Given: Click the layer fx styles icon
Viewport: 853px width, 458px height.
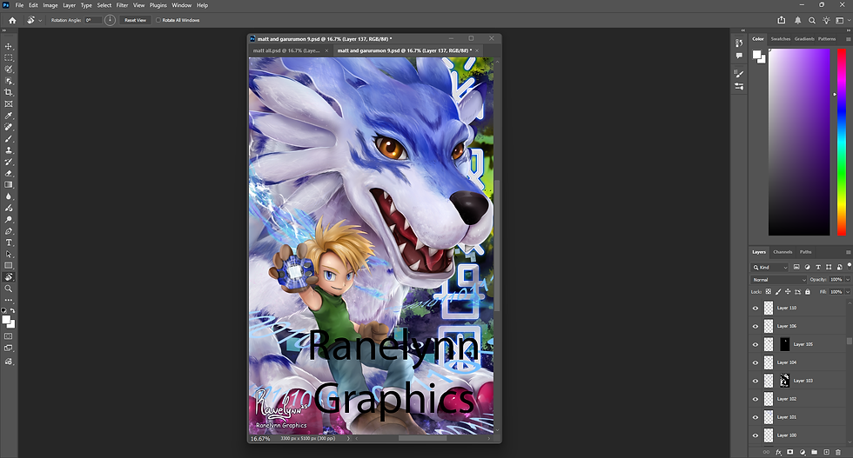Looking at the screenshot, I should point(778,452).
